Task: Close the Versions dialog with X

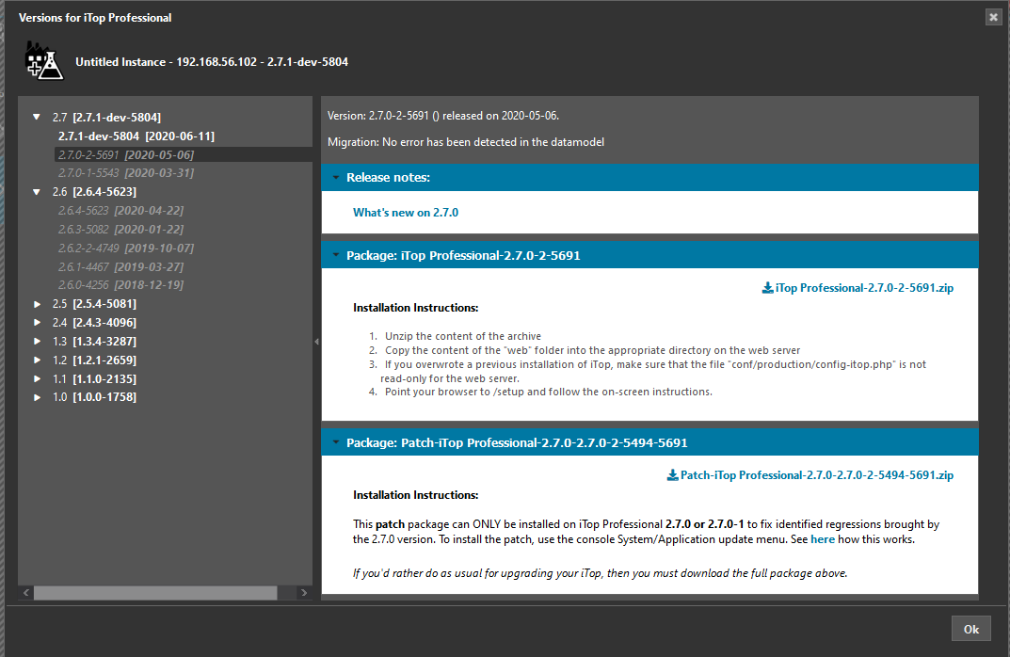Action: click(x=992, y=17)
